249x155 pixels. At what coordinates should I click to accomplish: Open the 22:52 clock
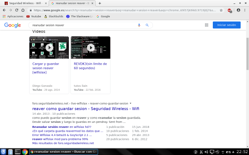click(242, 152)
